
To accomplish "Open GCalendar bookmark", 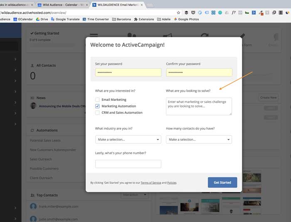I will [x=23, y=19].
